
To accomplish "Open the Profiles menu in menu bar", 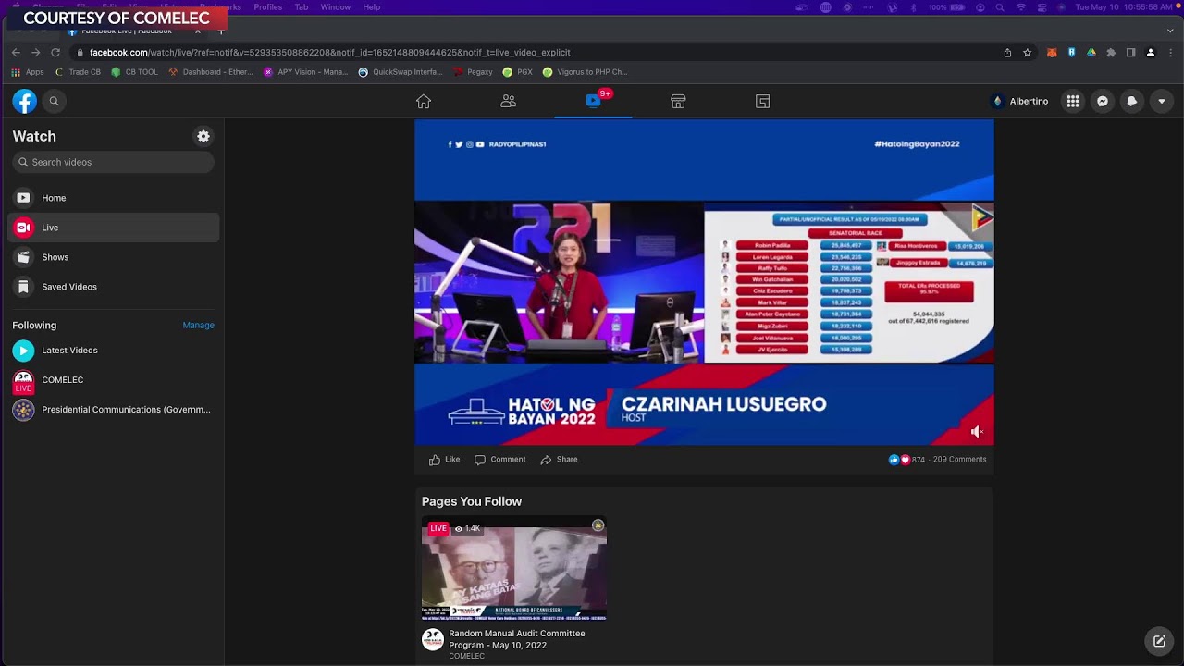I will (267, 7).
